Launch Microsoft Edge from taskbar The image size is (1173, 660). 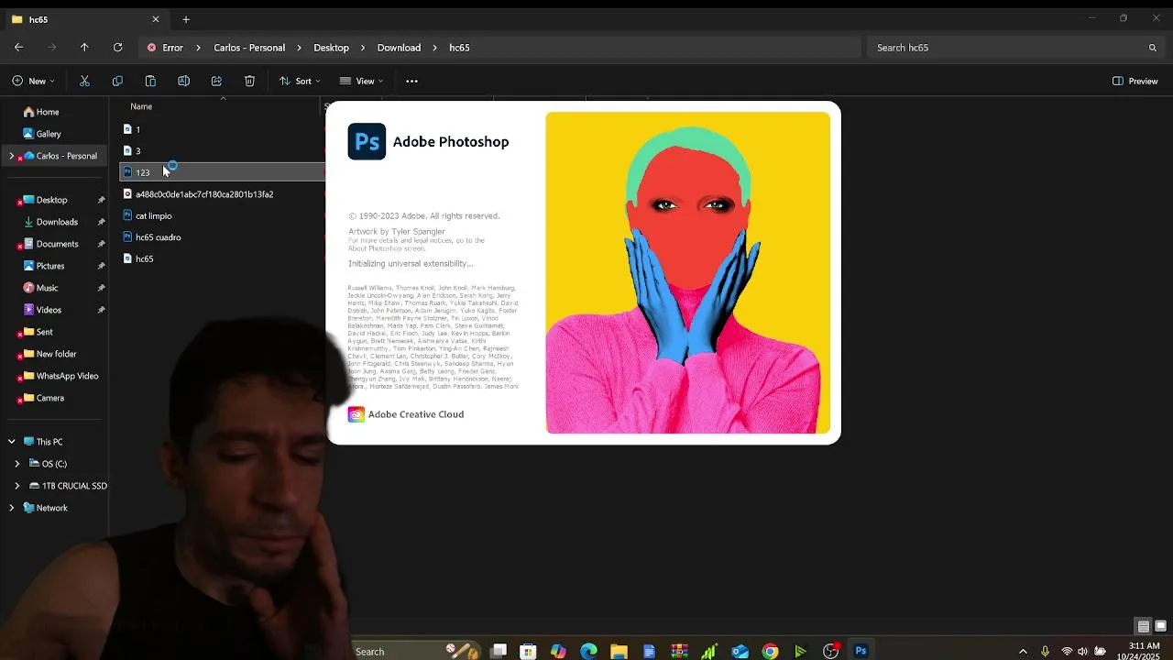click(588, 651)
